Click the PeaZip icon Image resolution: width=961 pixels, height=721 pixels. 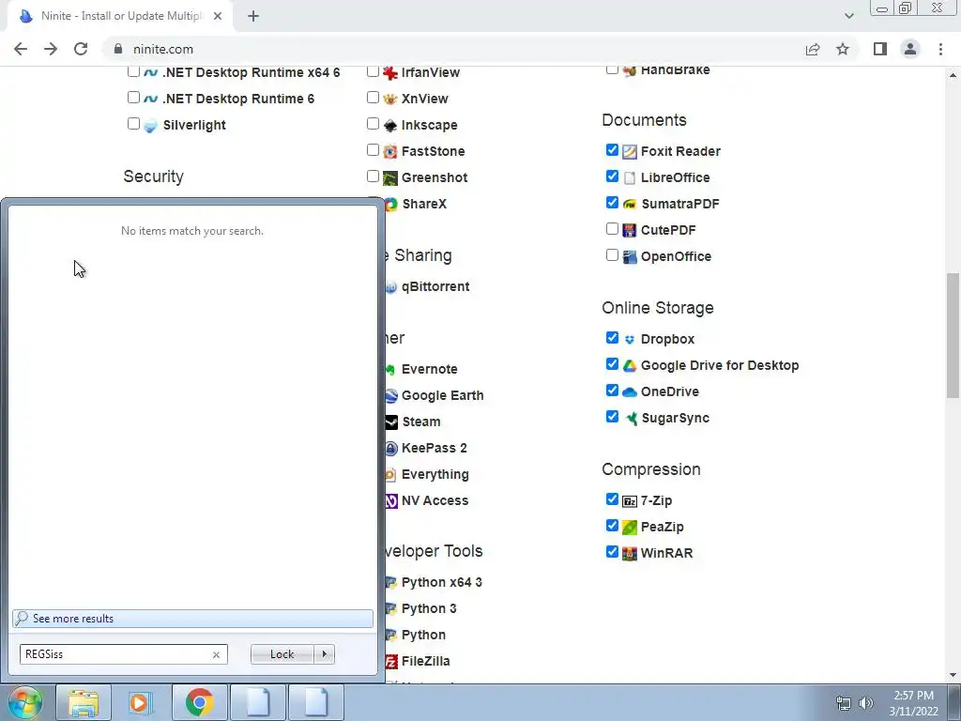pyautogui.click(x=630, y=528)
